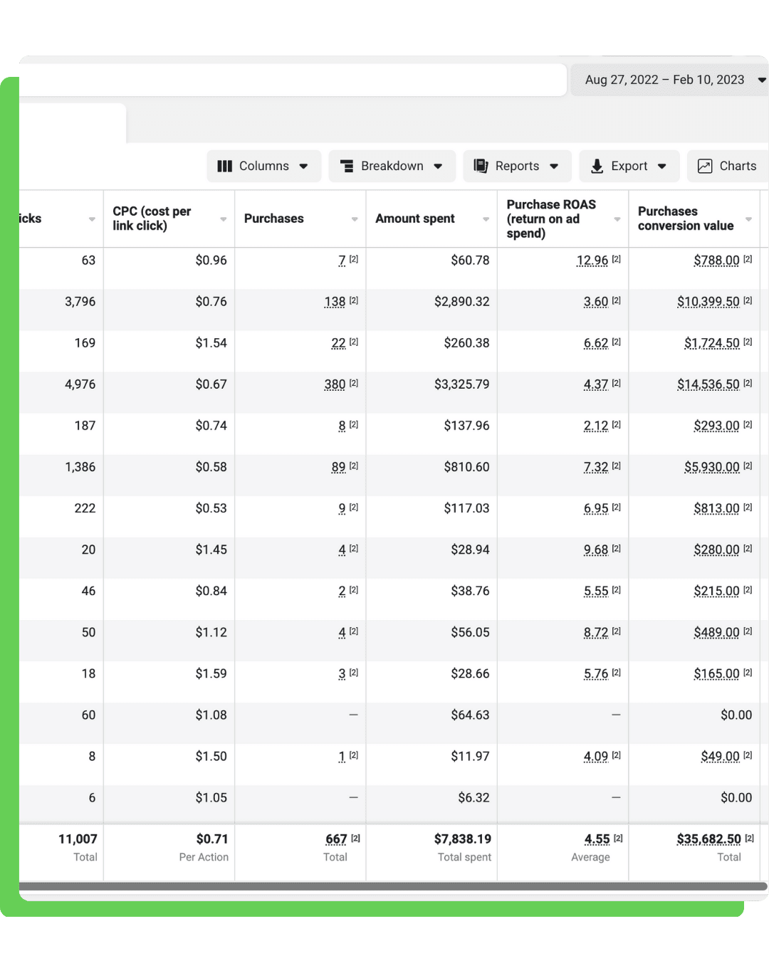Open Purchase ROAS column header arrow

coord(617,219)
